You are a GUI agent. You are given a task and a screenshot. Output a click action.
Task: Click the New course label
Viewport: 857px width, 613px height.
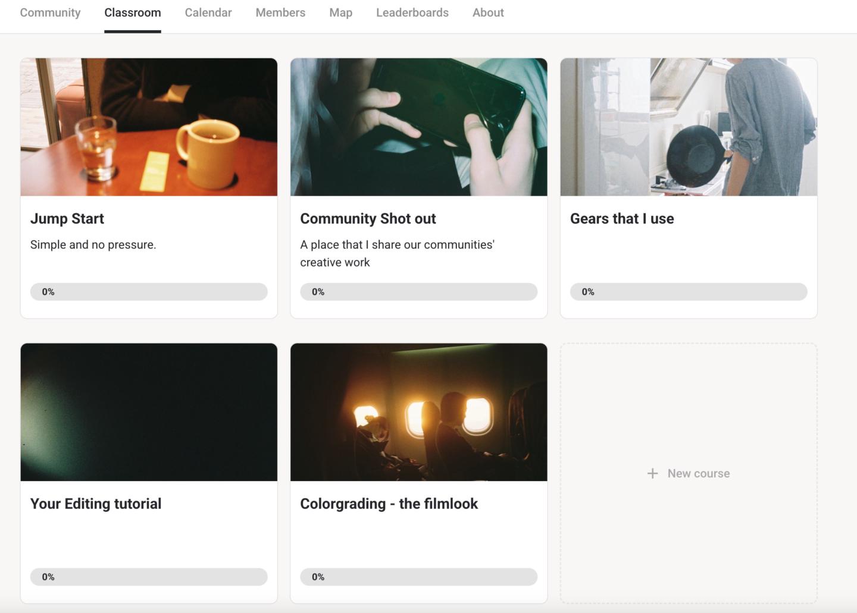699,473
